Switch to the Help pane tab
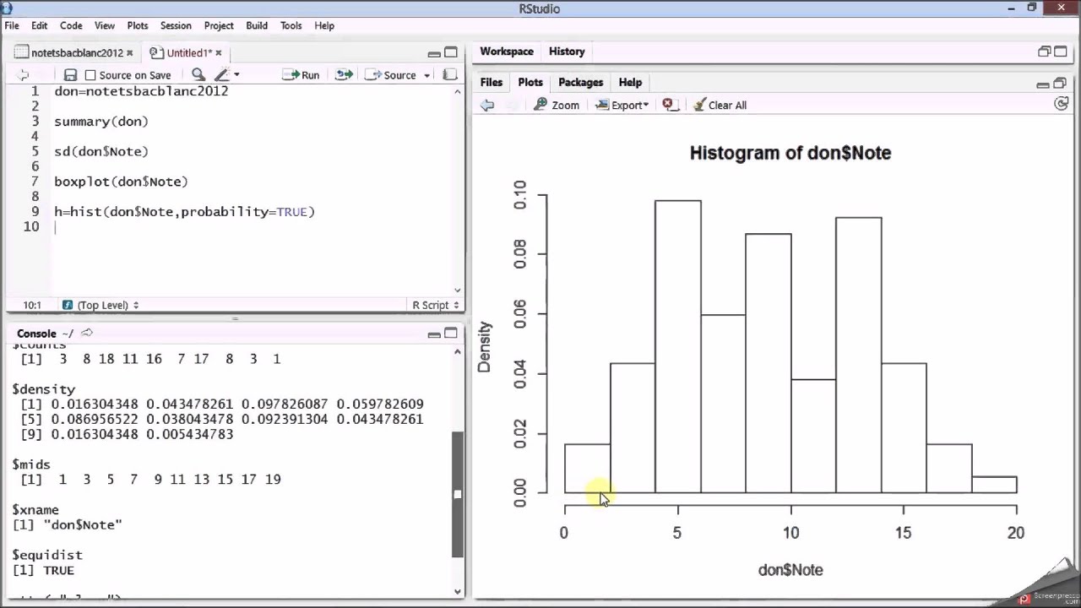 click(630, 82)
